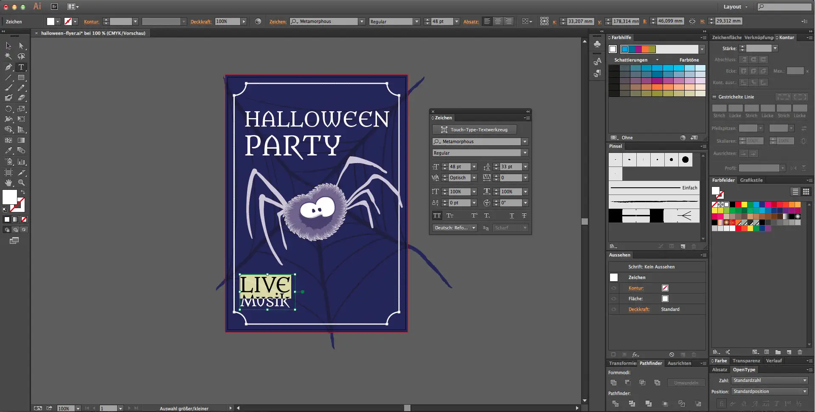The width and height of the screenshot is (815, 412).
Task: Toggle visibility of Fläche in the Aussehen panel
Action: coord(614,299)
